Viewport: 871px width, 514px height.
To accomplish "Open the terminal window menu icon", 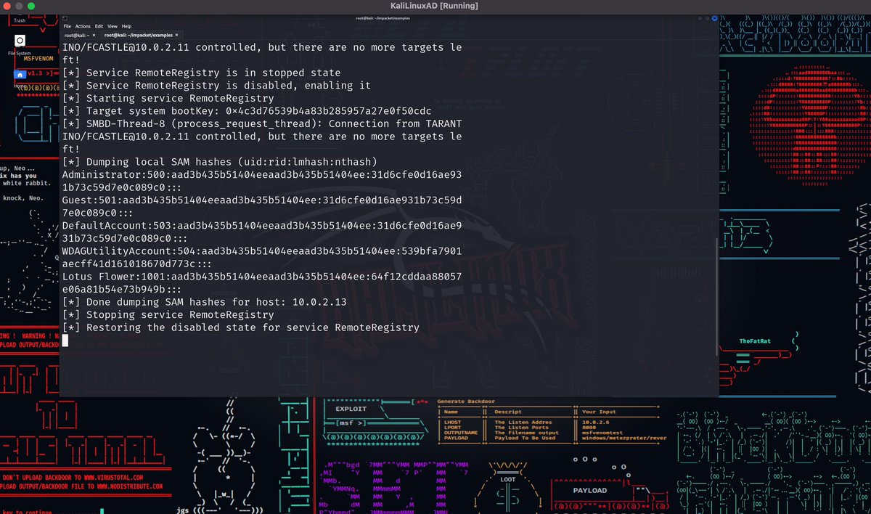I will pos(66,17).
